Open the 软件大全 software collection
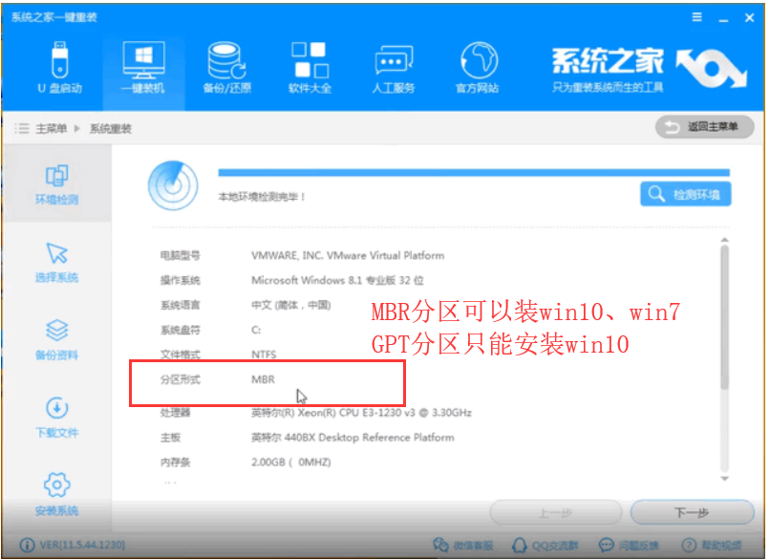Screen dimensions: 770x560 (x=308, y=66)
